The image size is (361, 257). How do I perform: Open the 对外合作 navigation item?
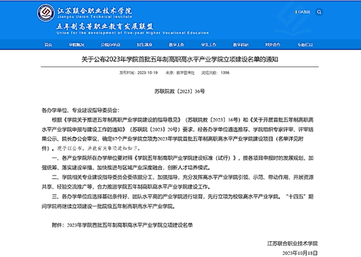tap(273, 44)
